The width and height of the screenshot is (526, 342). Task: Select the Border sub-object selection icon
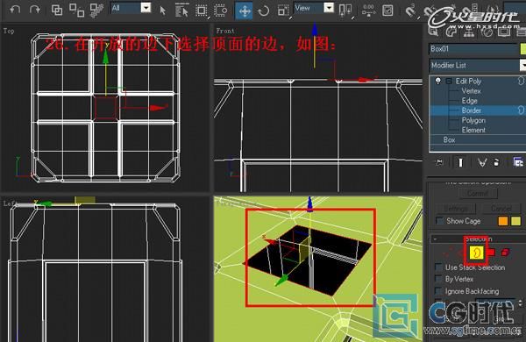[x=476, y=252]
